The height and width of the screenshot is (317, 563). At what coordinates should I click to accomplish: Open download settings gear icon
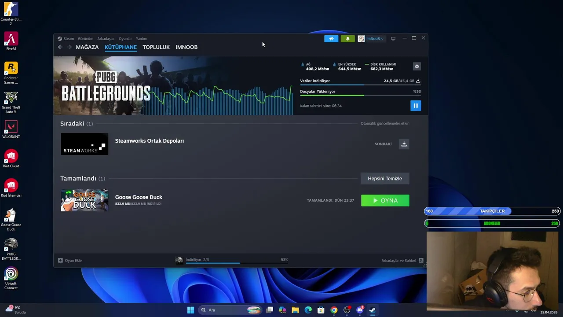417,66
